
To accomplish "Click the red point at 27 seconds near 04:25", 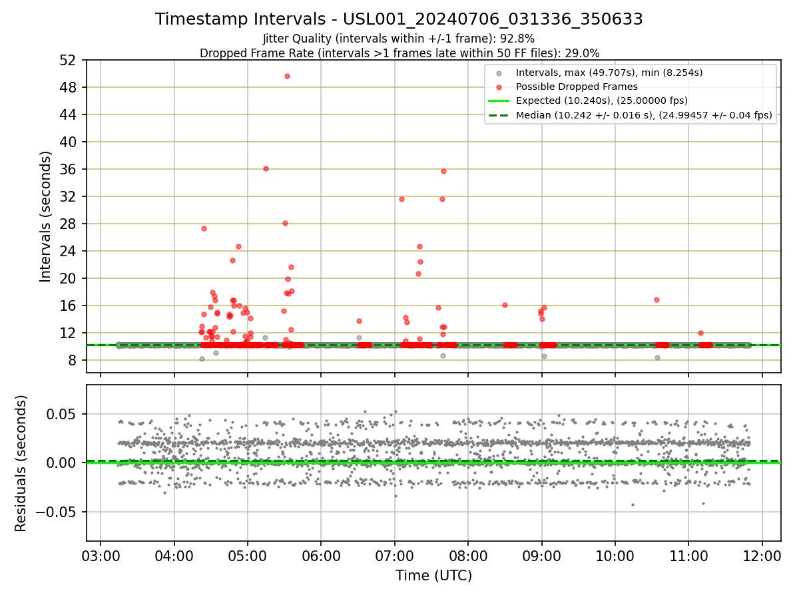I will pos(204,228).
